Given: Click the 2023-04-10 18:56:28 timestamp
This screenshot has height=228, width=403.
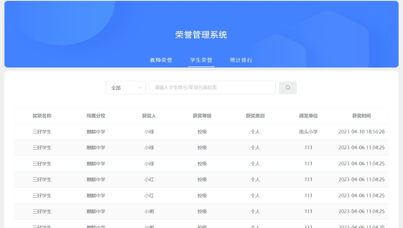Looking at the screenshot, I should pos(361,132).
